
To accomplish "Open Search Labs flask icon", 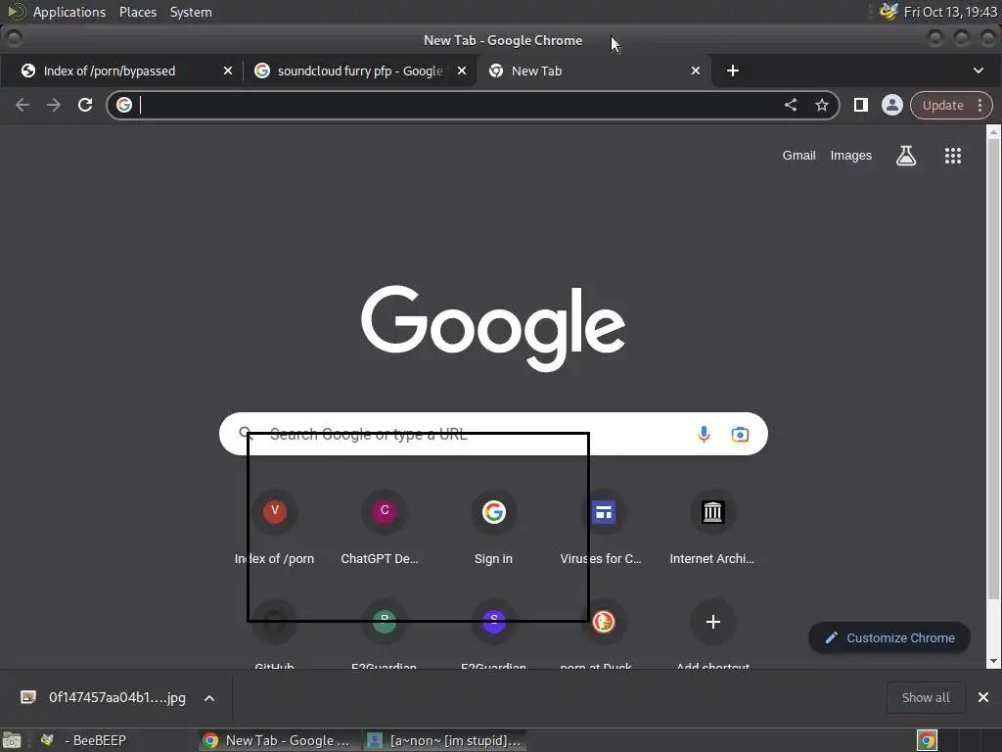I will [906, 156].
